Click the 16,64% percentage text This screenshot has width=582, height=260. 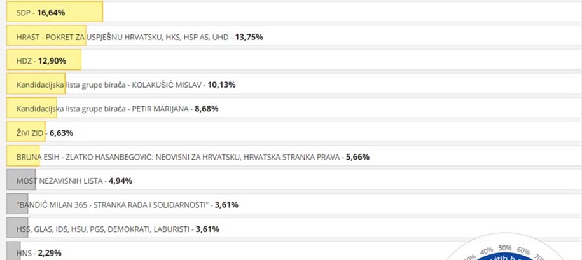click(51, 13)
